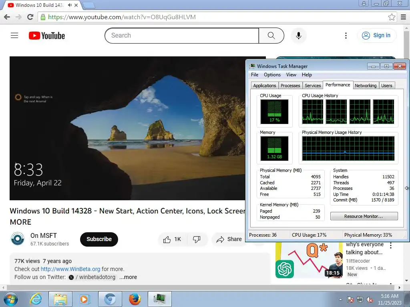
Task: Start voice search with microphone icon
Action: coord(298,36)
